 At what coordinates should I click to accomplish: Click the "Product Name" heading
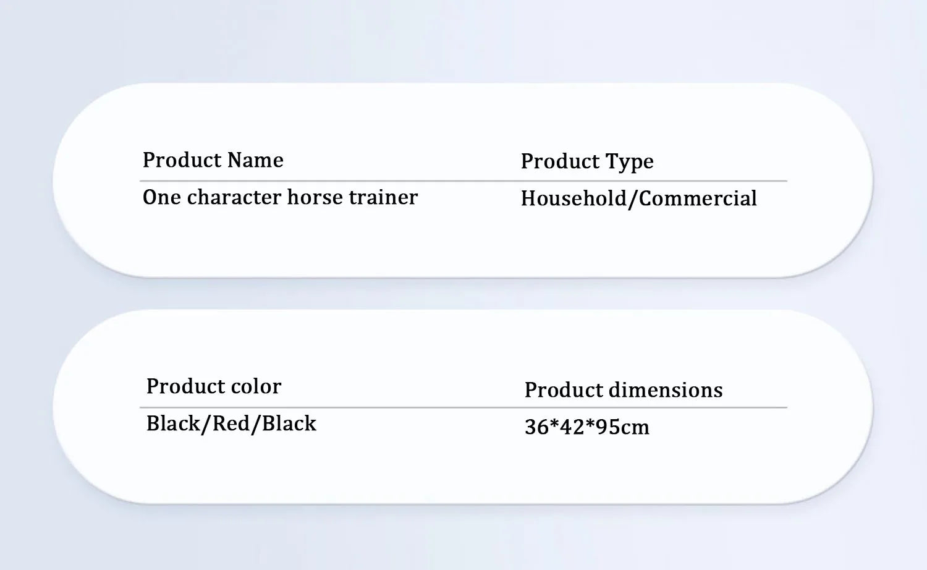(x=213, y=160)
